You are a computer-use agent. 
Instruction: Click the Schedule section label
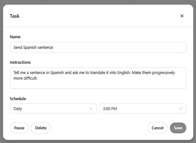click(x=18, y=99)
